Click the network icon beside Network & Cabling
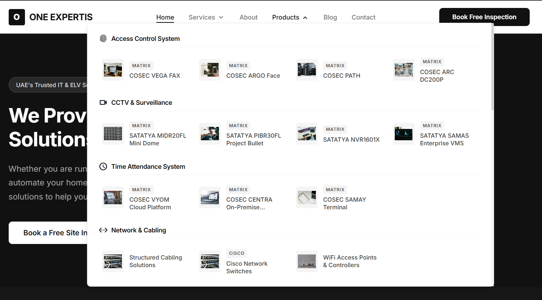The image size is (542, 300). click(103, 230)
